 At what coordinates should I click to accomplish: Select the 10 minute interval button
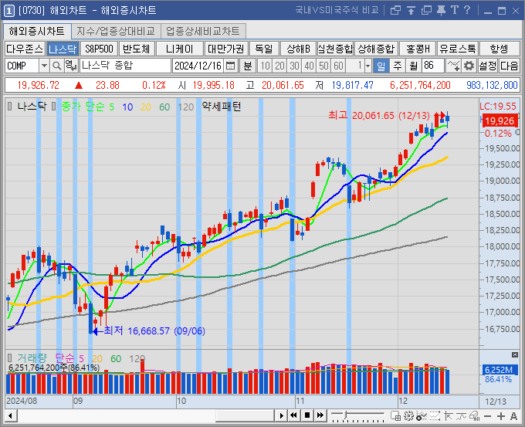pyautogui.click(x=265, y=66)
